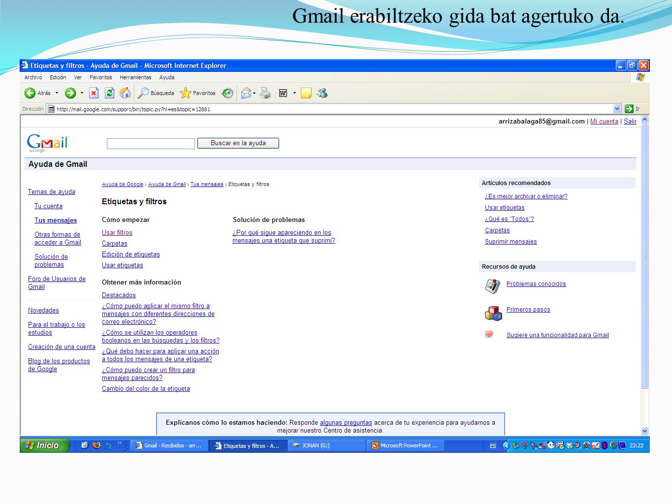
Task: Click the heart suggestion icon
Action: [x=489, y=335]
